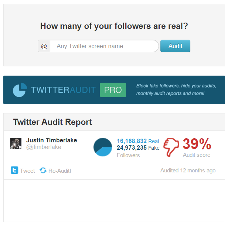Open the TwitterAudit pie logo
This screenshot has height=225, width=231.
20,90
